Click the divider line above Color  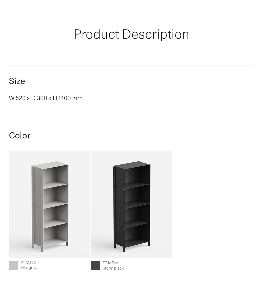click(x=131, y=119)
